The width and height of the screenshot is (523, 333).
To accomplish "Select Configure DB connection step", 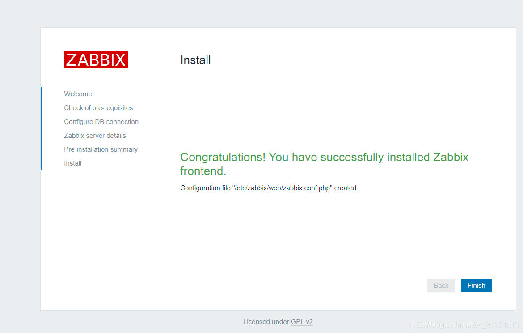I will pyautogui.click(x=101, y=122).
